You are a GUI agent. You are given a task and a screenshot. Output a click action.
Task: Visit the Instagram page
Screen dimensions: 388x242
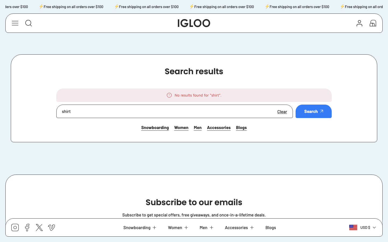[x=15, y=227]
